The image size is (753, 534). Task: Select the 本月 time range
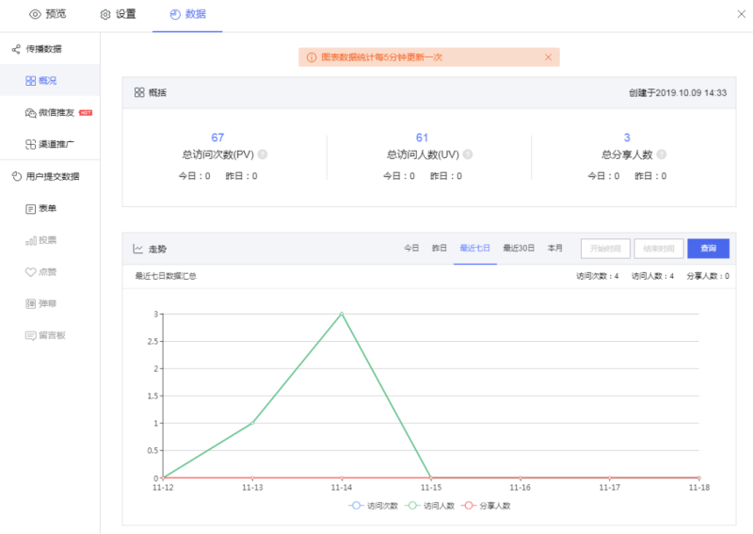coord(555,249)
